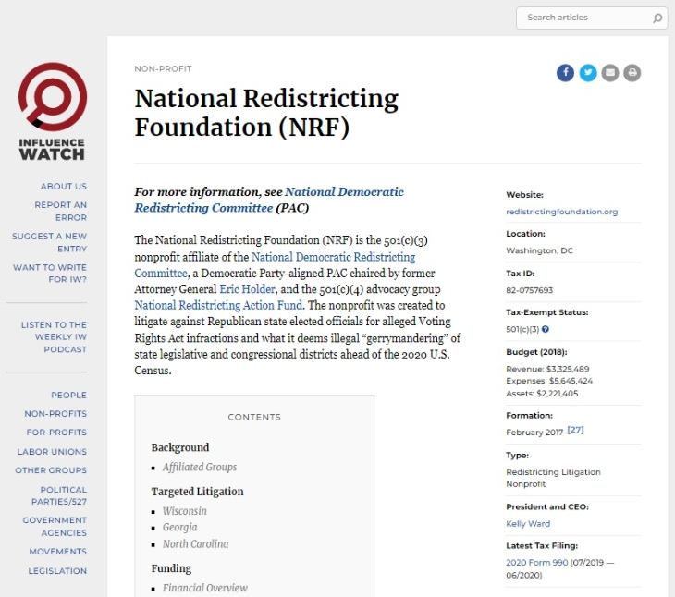Click the Assets: $2,221,405 figure
This screenshot has height=597, width=675.
coord(542,394)
